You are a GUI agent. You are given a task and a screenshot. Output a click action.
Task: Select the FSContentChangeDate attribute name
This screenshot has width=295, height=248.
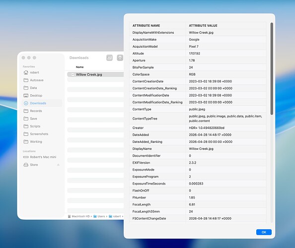[x=149, y=218]
